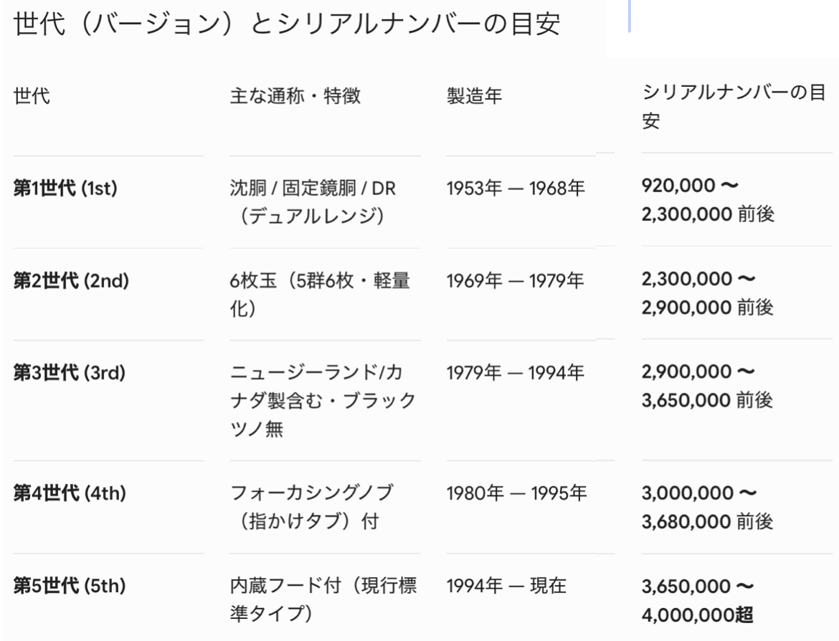Click the 1953年 — 1968年 year cell

click(x=516, y=189)
